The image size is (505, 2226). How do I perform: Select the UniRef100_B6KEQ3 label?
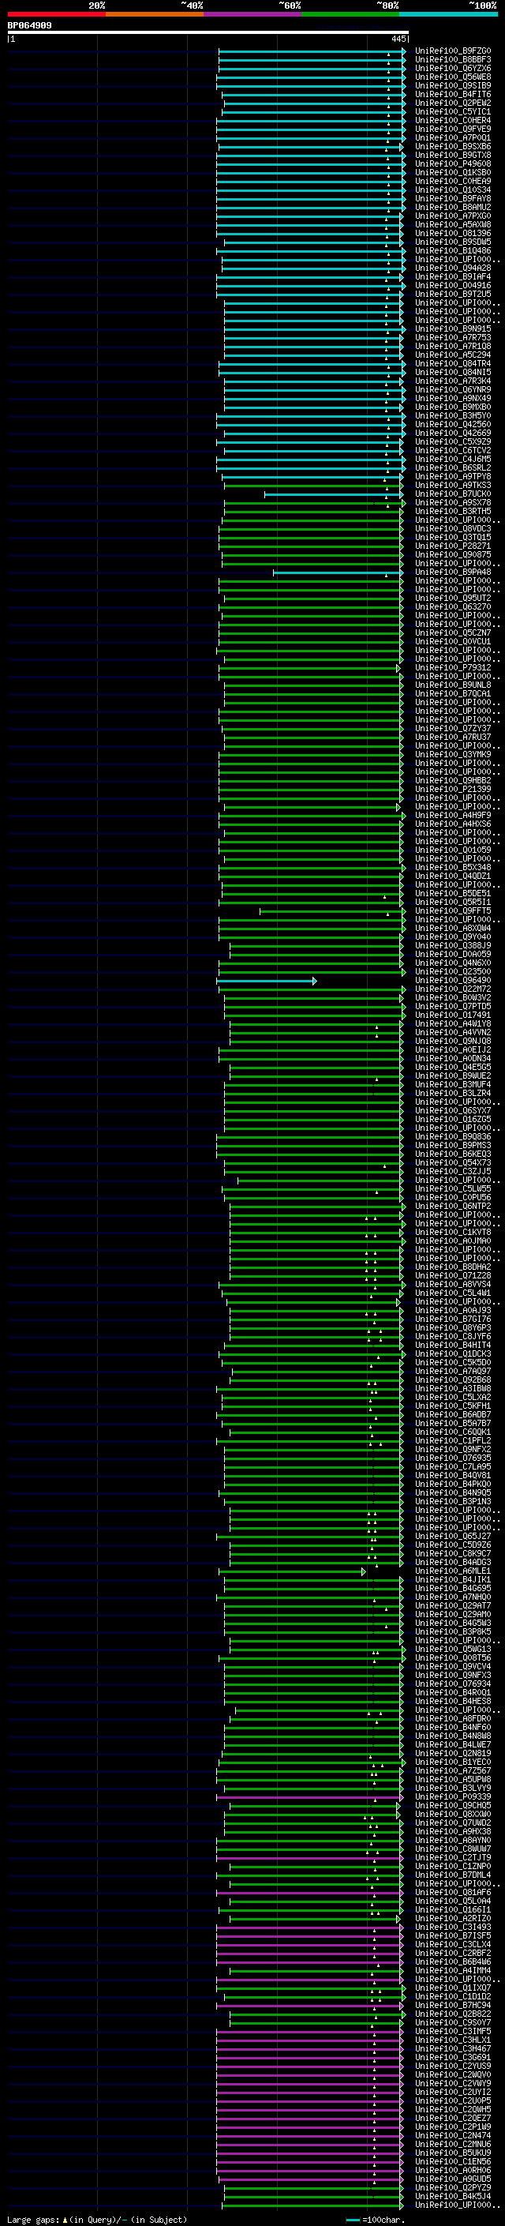[x=453, y=1154]
